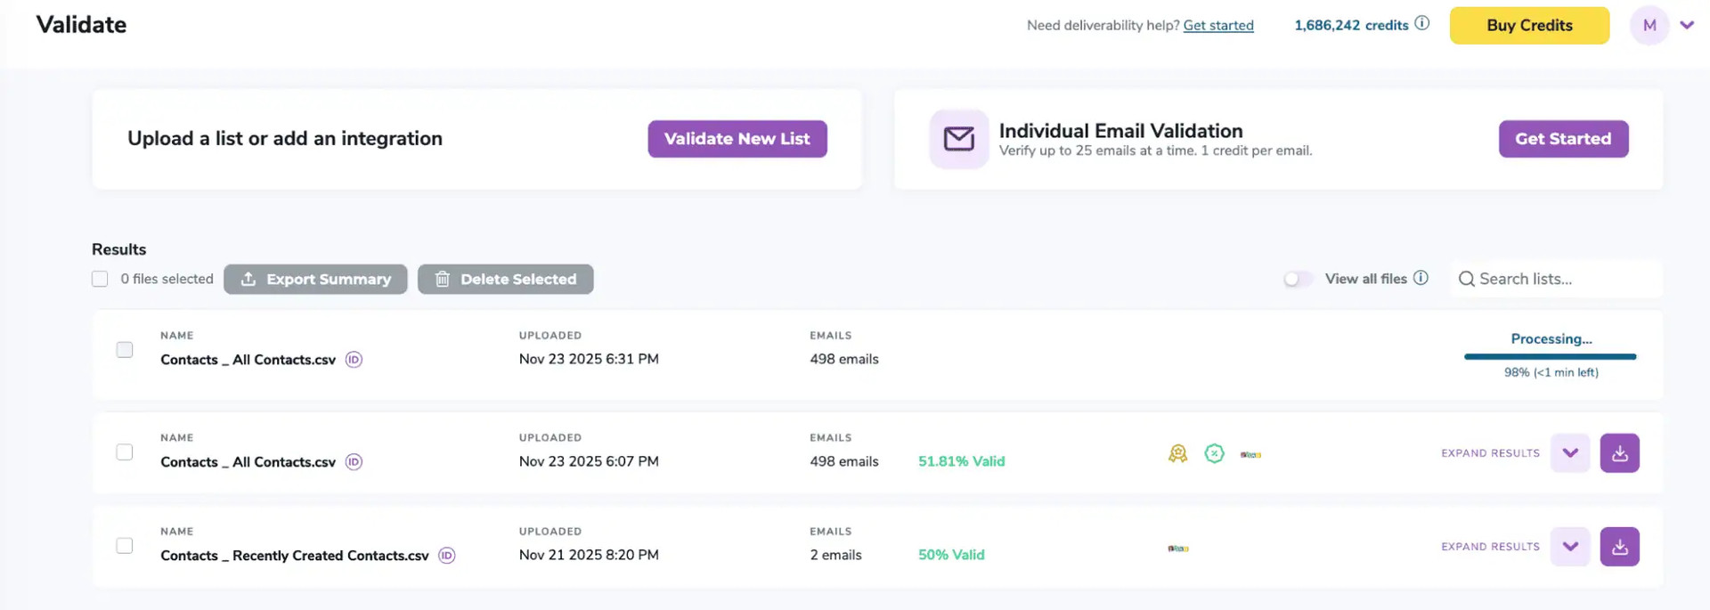The width and height of the screenshot is (1710, 610).
Task: Click the ID icon beside Recently Created Contacts.csv
Action: (447, 556)
